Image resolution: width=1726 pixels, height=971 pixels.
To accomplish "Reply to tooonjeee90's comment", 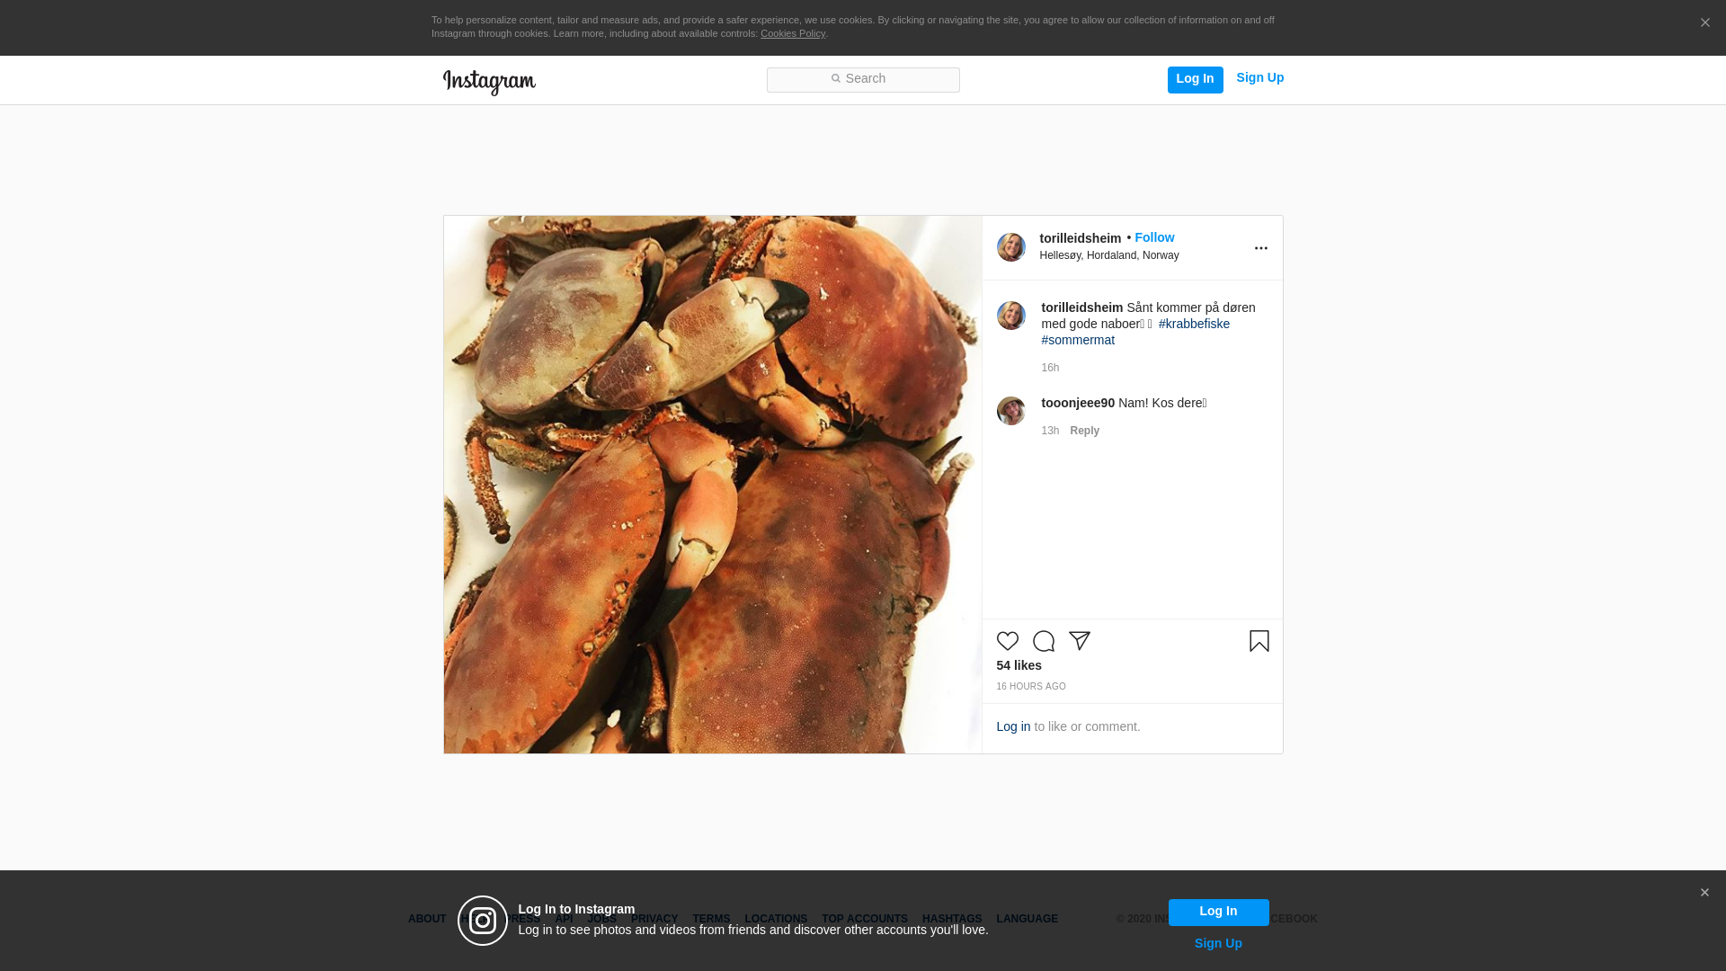I will tap(1084, 431).
